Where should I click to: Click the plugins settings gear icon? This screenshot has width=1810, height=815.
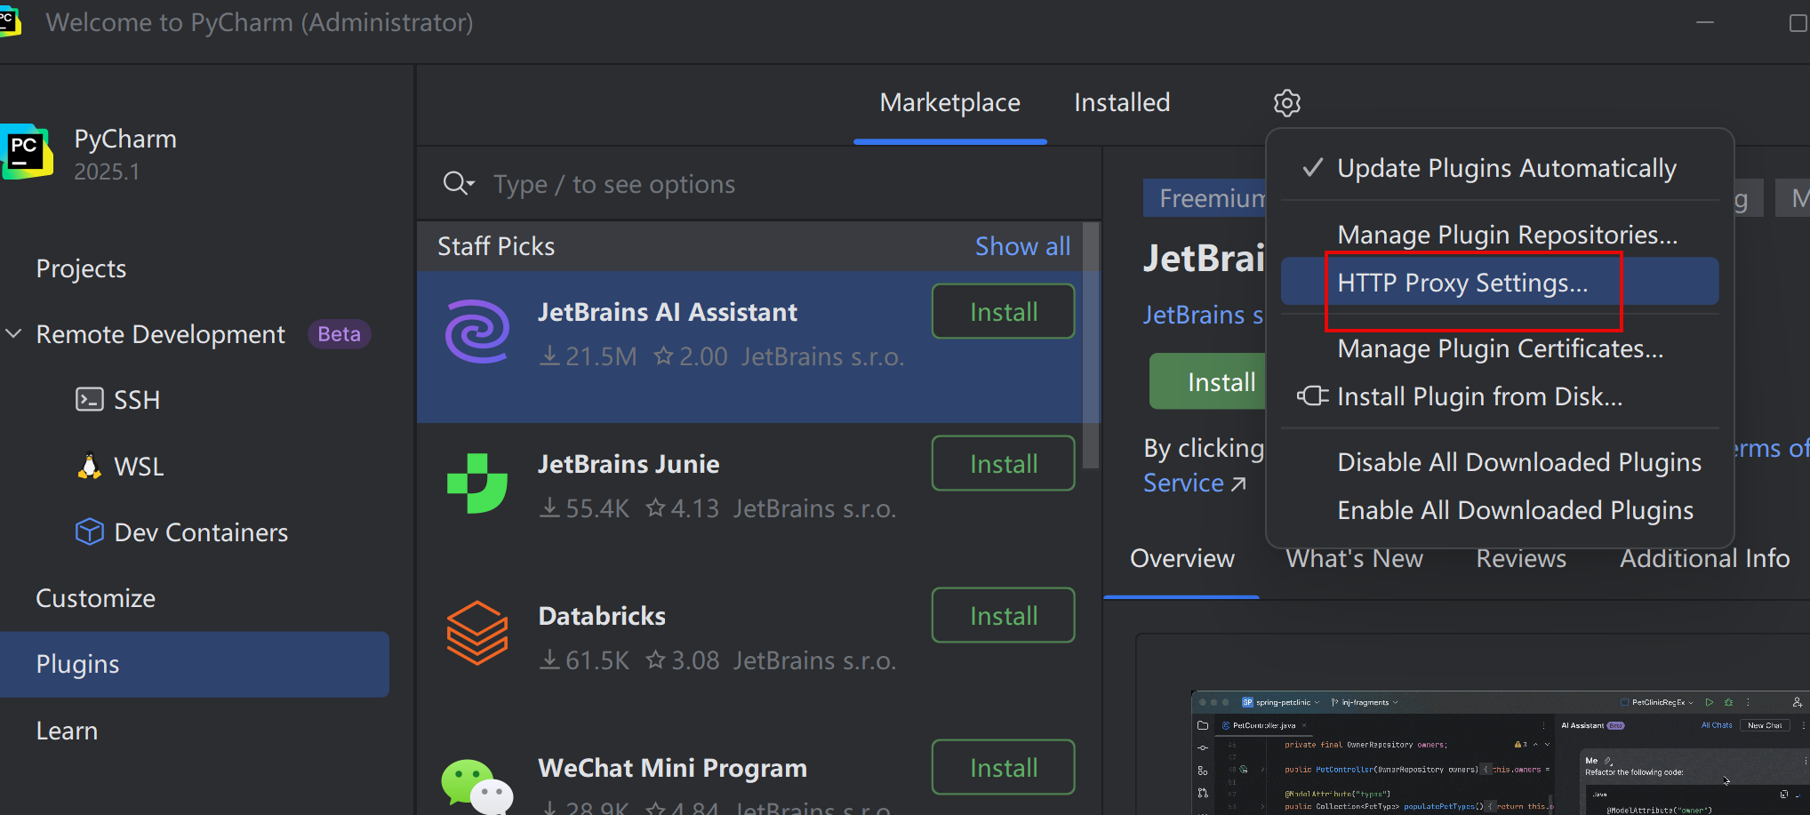click(x=1286, y=103)
